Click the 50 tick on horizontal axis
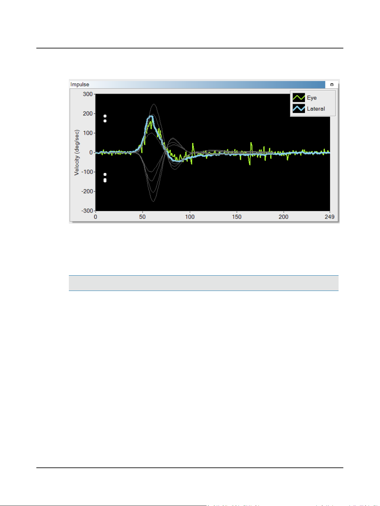This screenshot has height=506, width=380. click(x=142, y=217)
